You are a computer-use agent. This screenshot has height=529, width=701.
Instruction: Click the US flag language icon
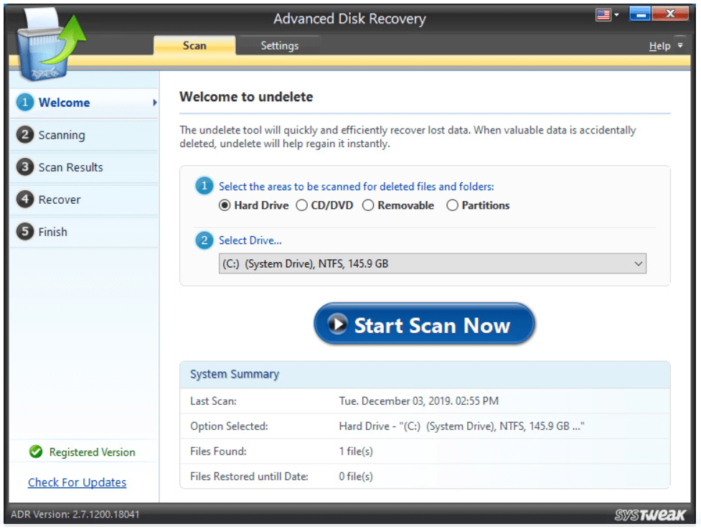click(603, 15)
